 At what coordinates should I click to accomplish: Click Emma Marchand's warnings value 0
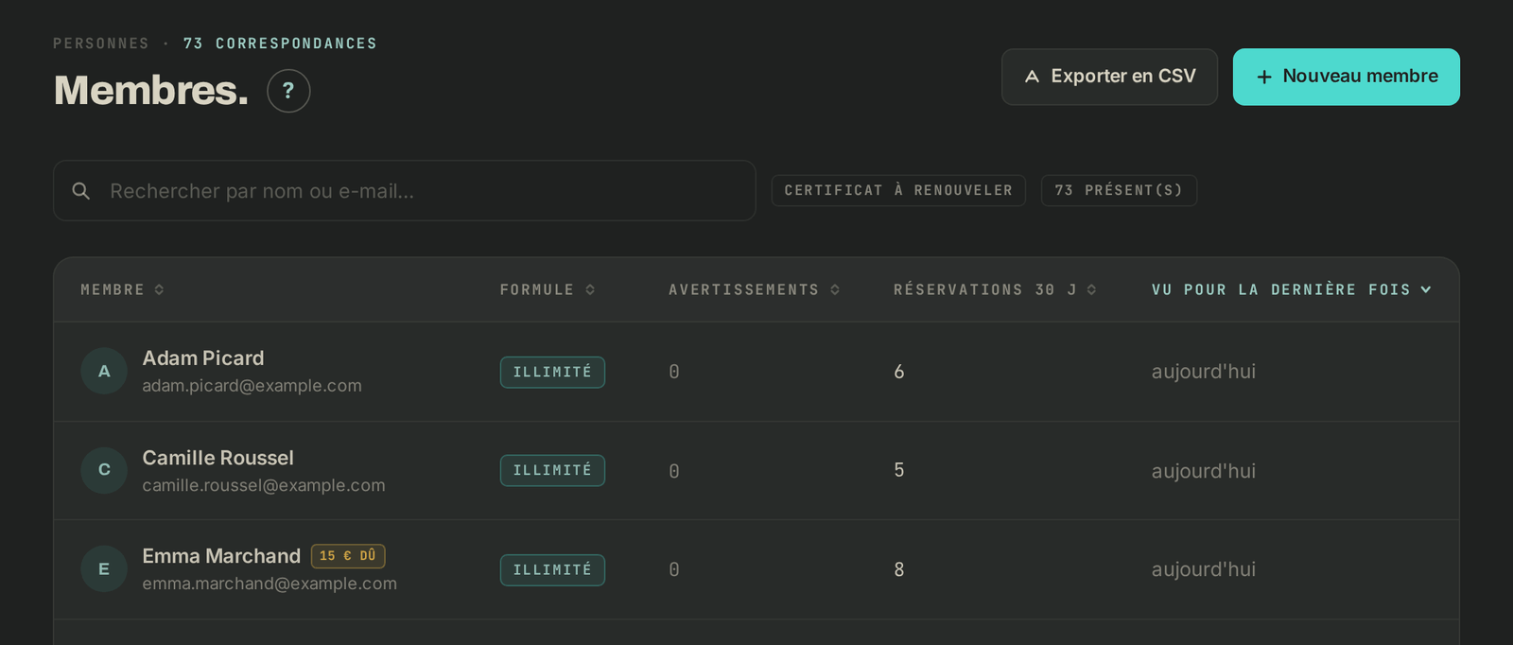point(674,569)
